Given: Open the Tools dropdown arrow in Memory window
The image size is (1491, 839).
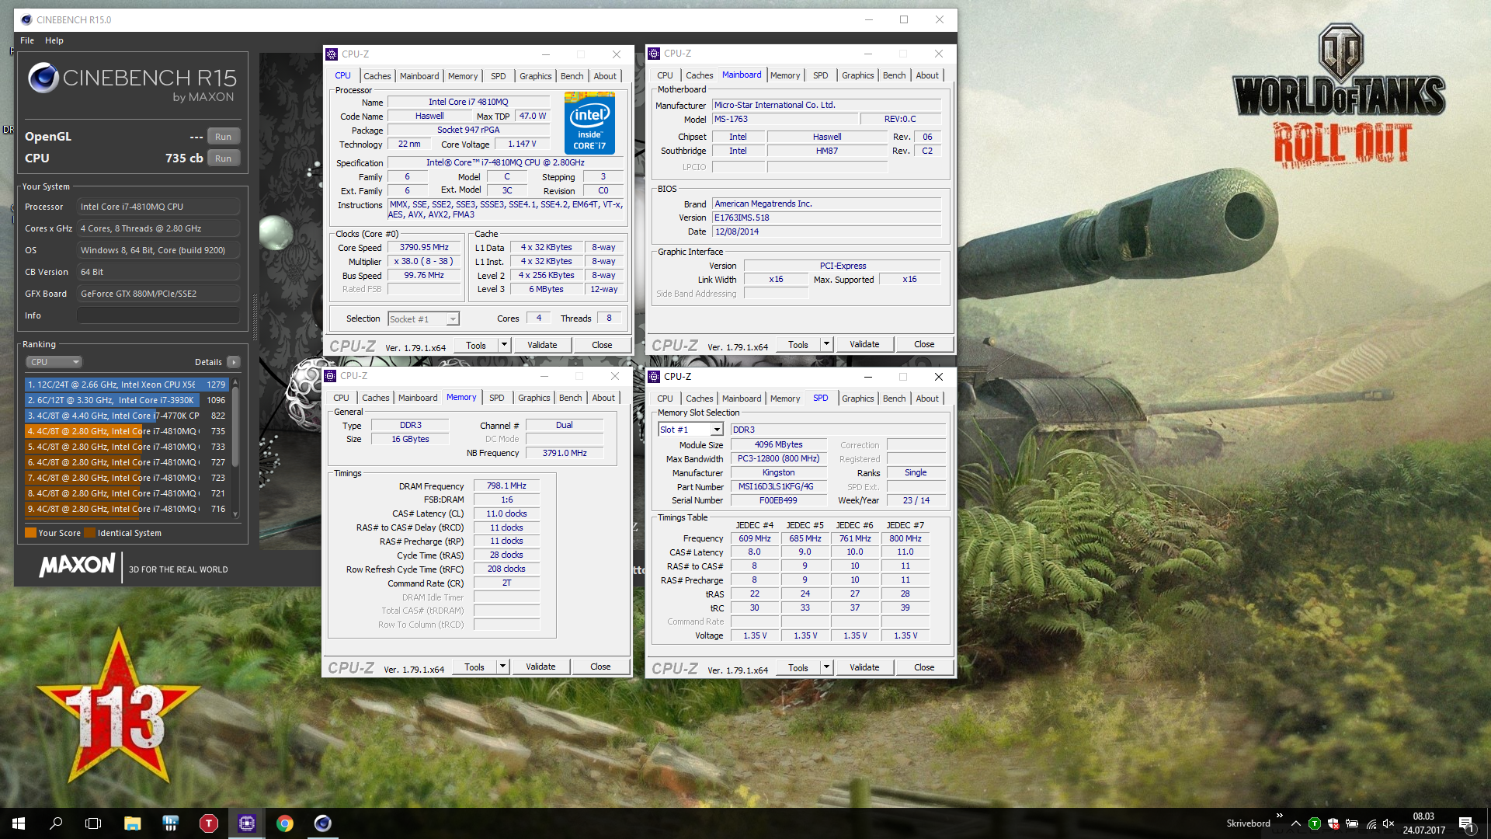Looking at the screenshot, I should [x=502, y=667].
